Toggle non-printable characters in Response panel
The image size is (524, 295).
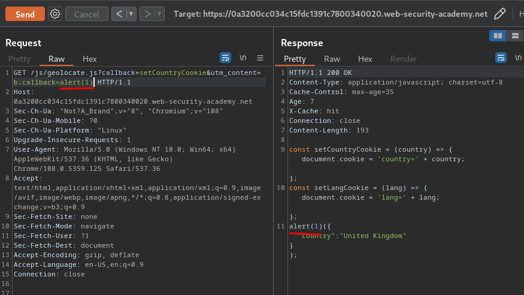pos(519,58)
